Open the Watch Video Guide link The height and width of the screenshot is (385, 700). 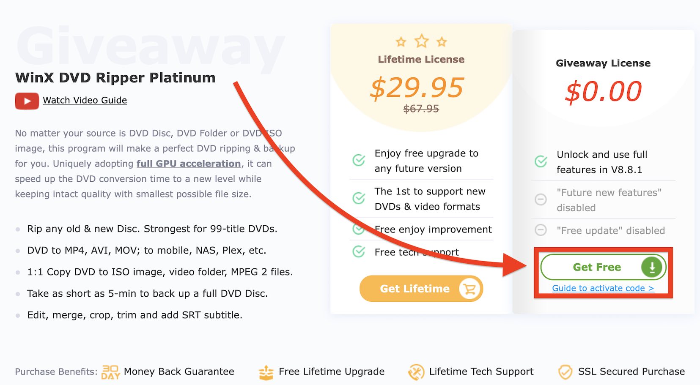pyautogui.click(x=85, y=101)
